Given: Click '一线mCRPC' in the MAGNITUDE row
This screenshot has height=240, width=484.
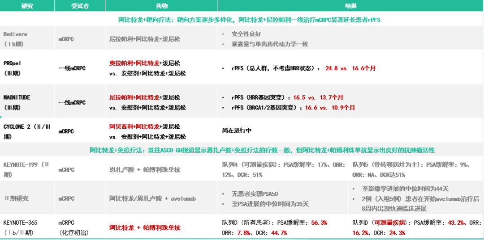Looking at the screenshot, I should [72, 103].
